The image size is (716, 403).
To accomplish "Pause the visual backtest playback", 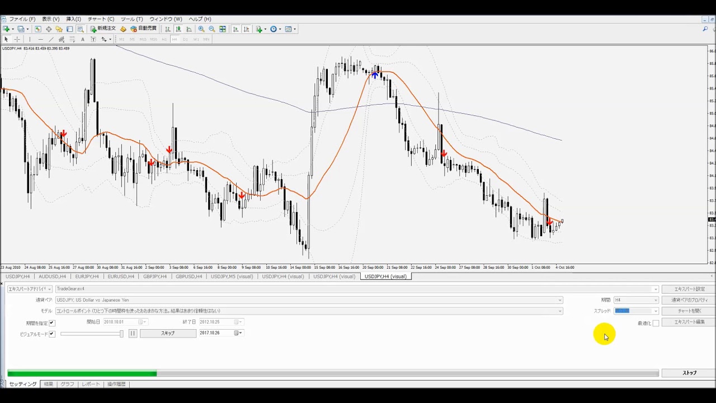I will pos(133,334).
